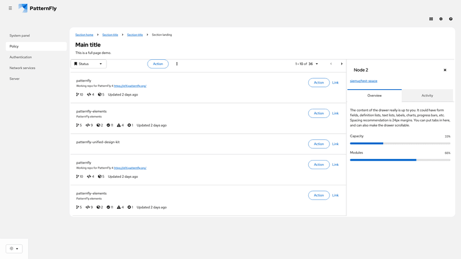Screen dimensions: 461x259
Task: Open pf4.patternfly.org link in first row
Action: point(130,86)
